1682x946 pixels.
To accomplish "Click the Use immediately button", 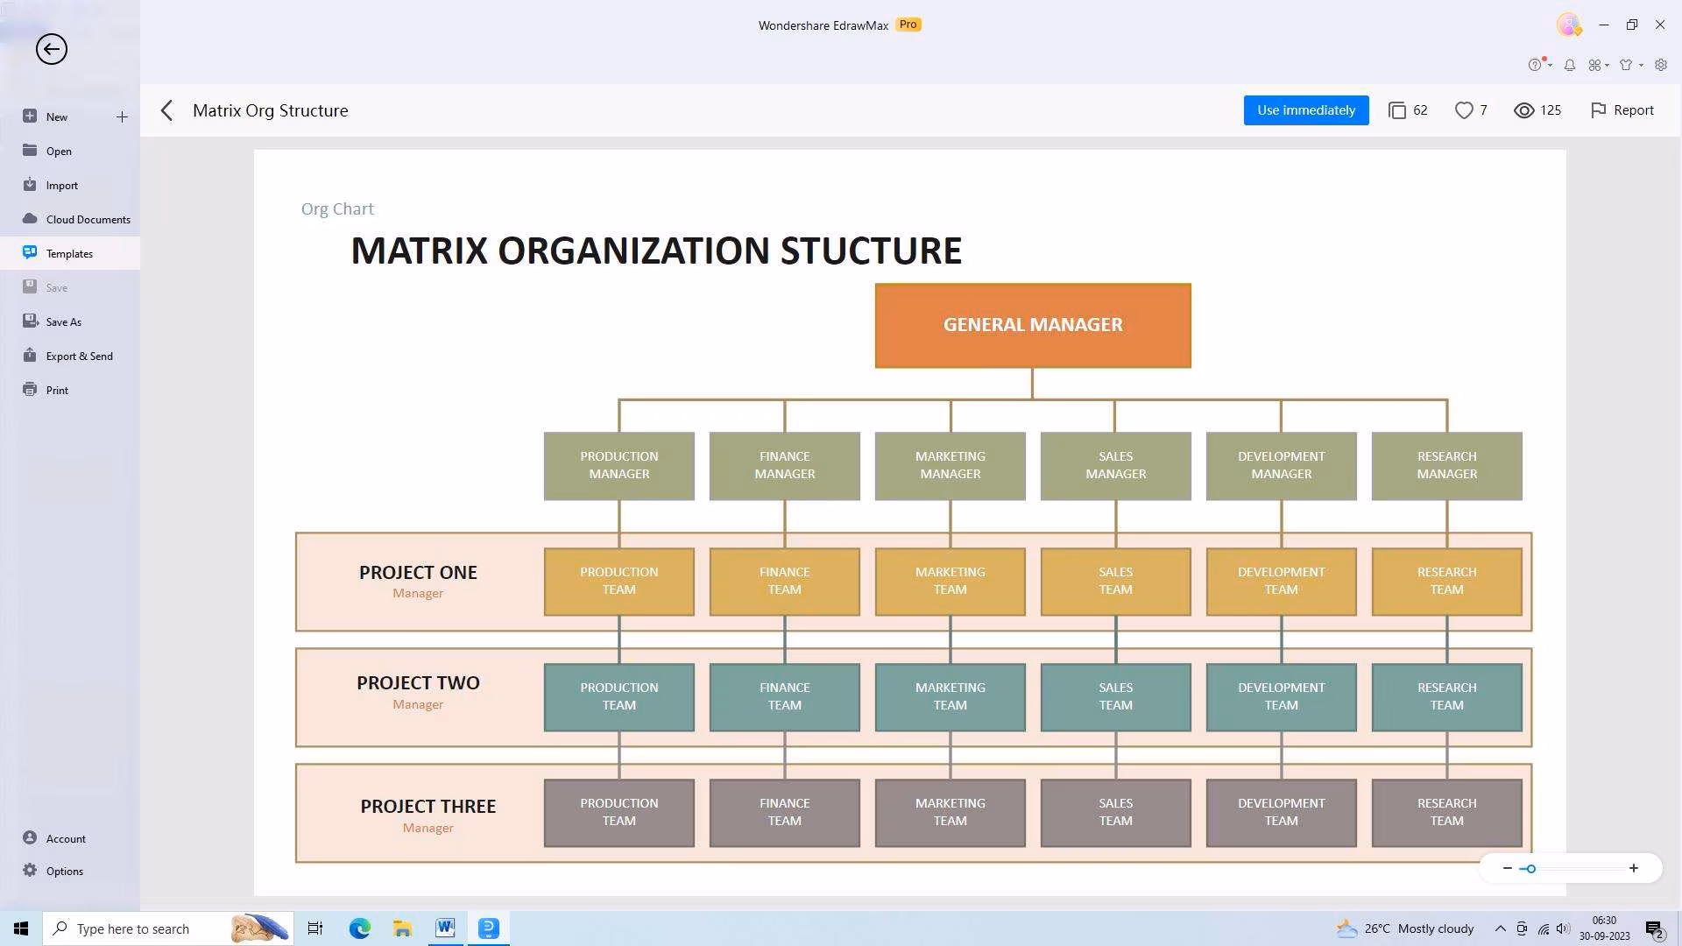I will 1305,110.
